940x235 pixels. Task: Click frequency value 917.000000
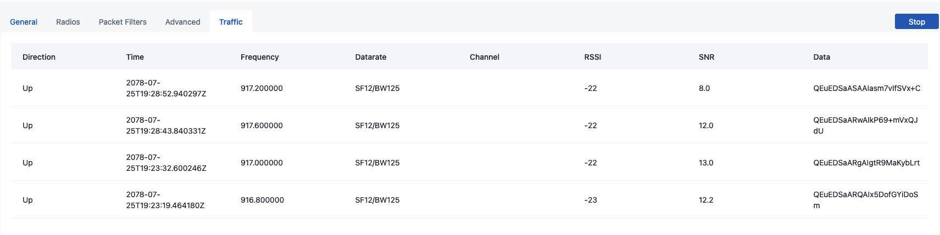click(x=262, y=163)
